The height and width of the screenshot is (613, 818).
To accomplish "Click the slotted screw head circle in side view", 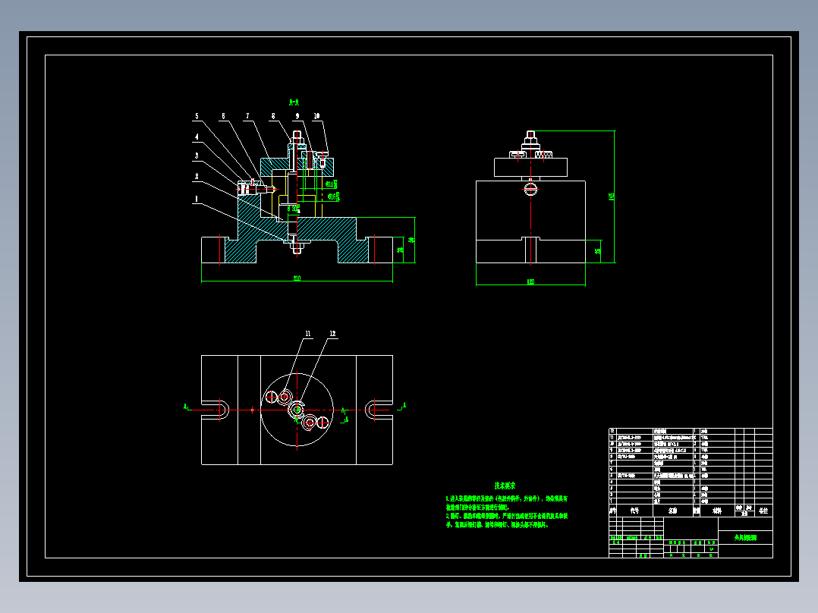I will tap(530, 189).
